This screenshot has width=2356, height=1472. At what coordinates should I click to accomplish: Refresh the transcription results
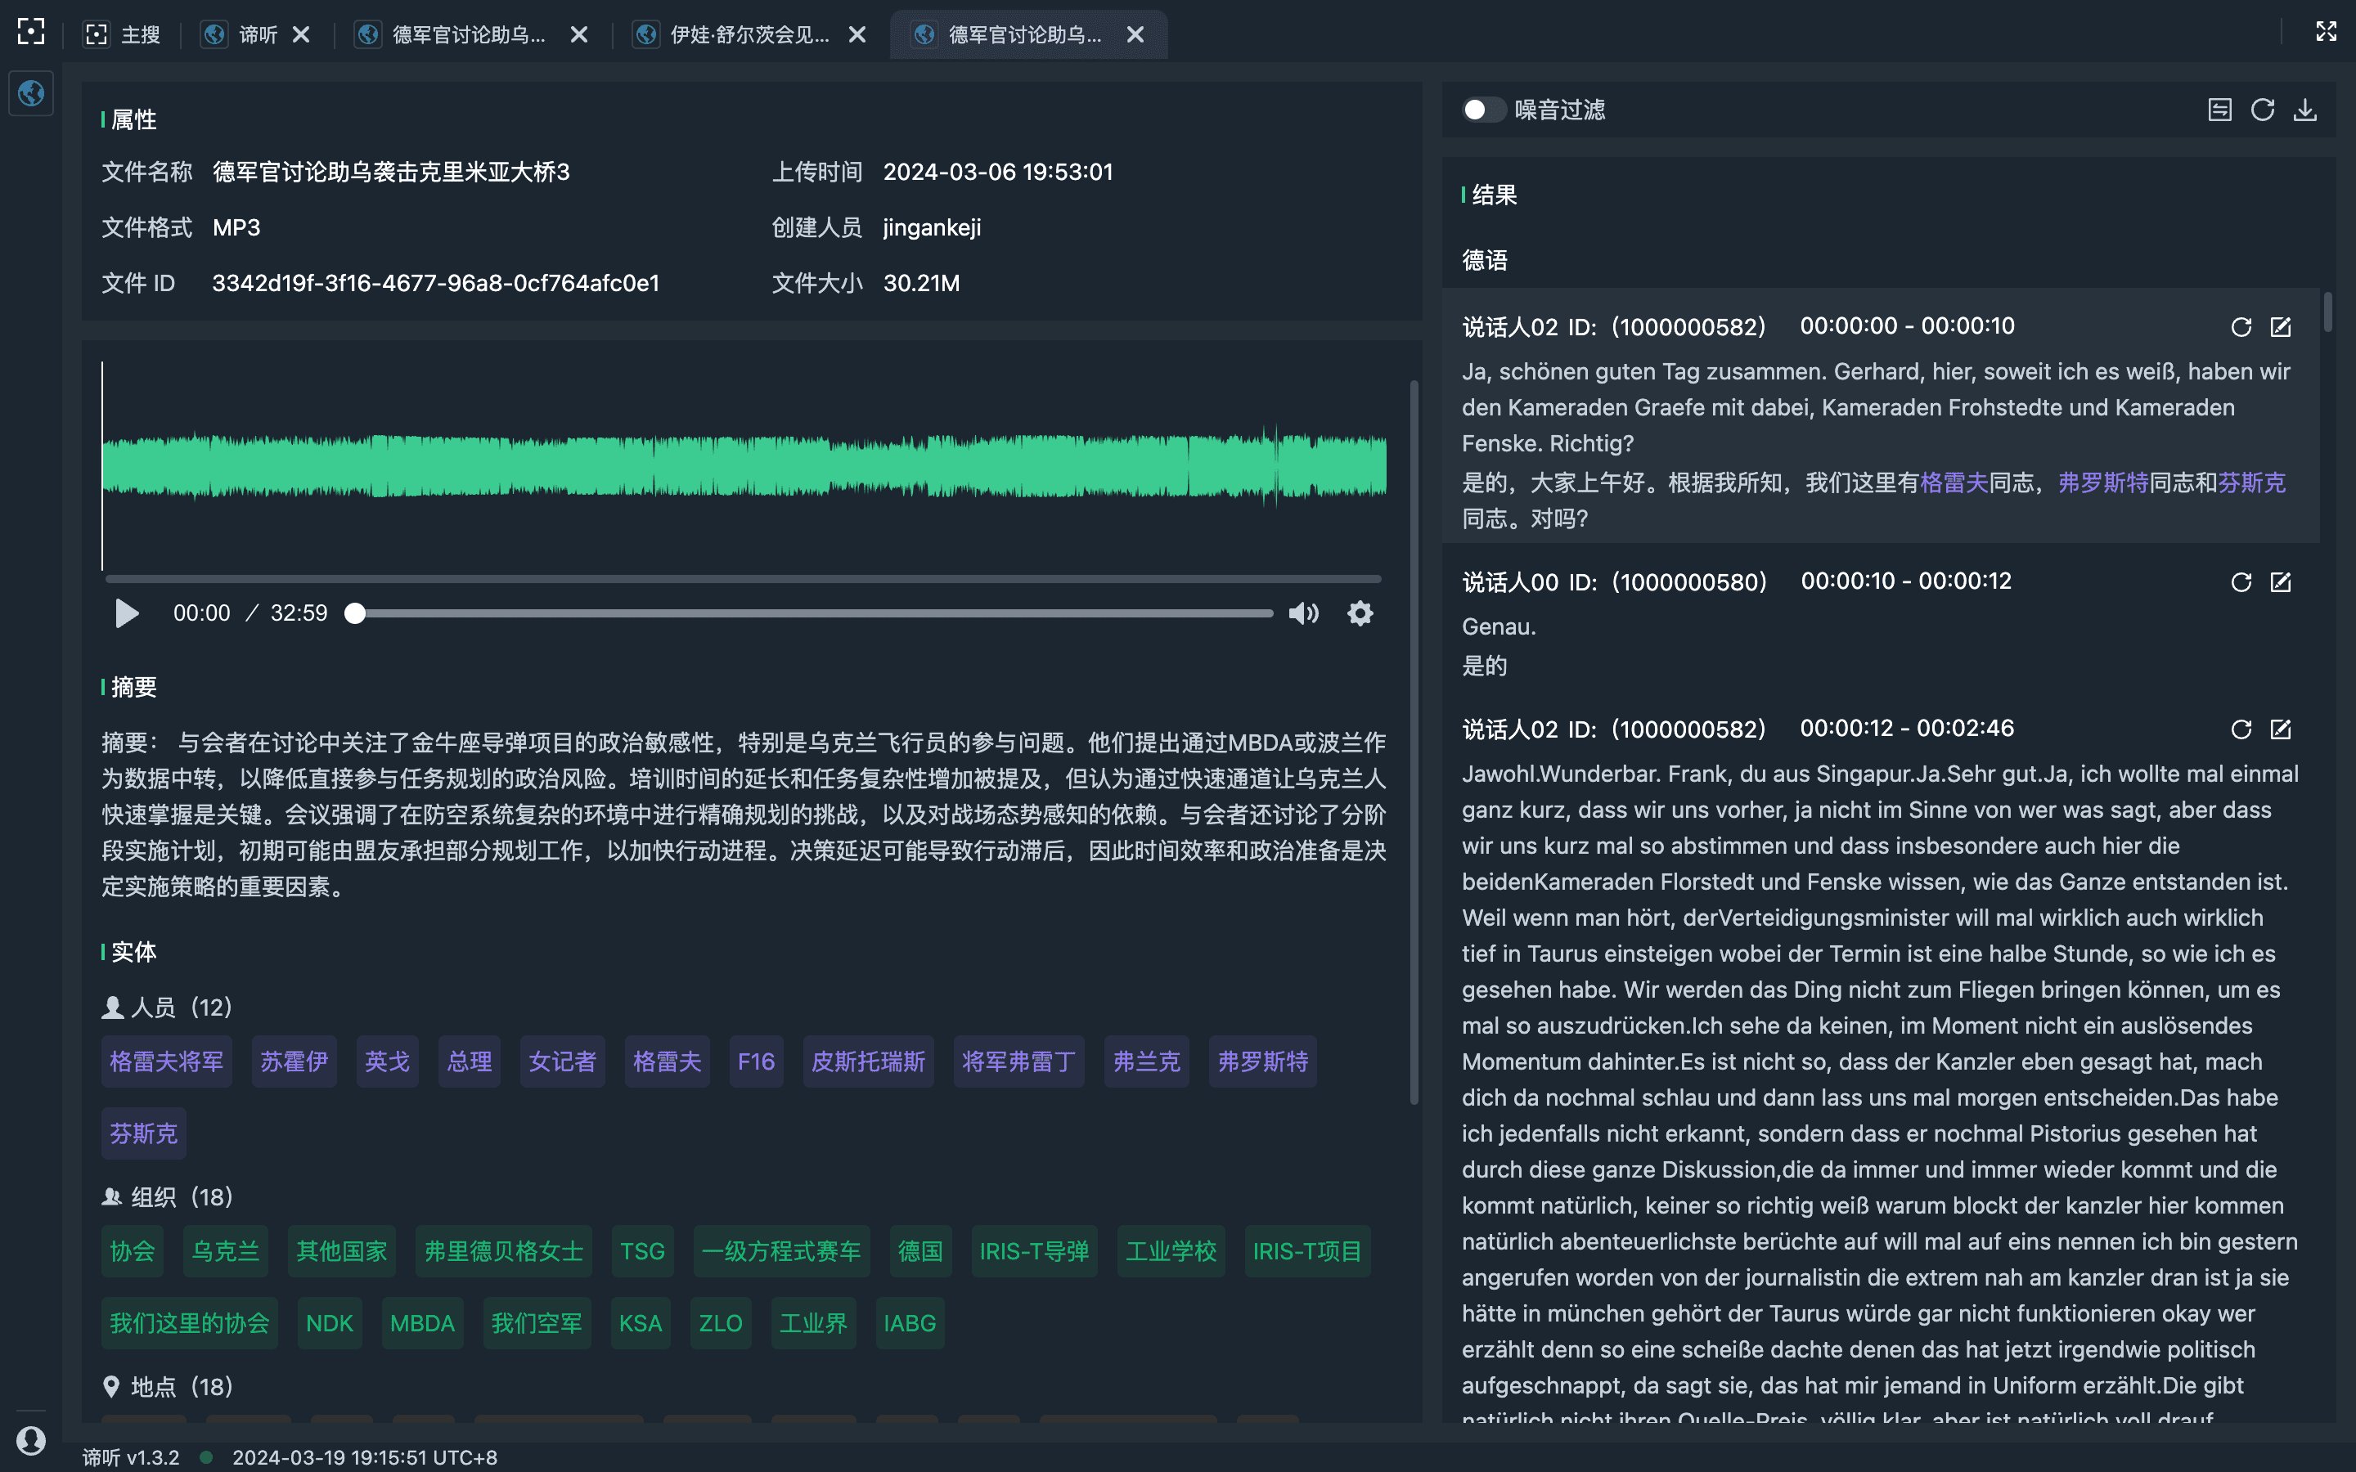click(2263, 110)
